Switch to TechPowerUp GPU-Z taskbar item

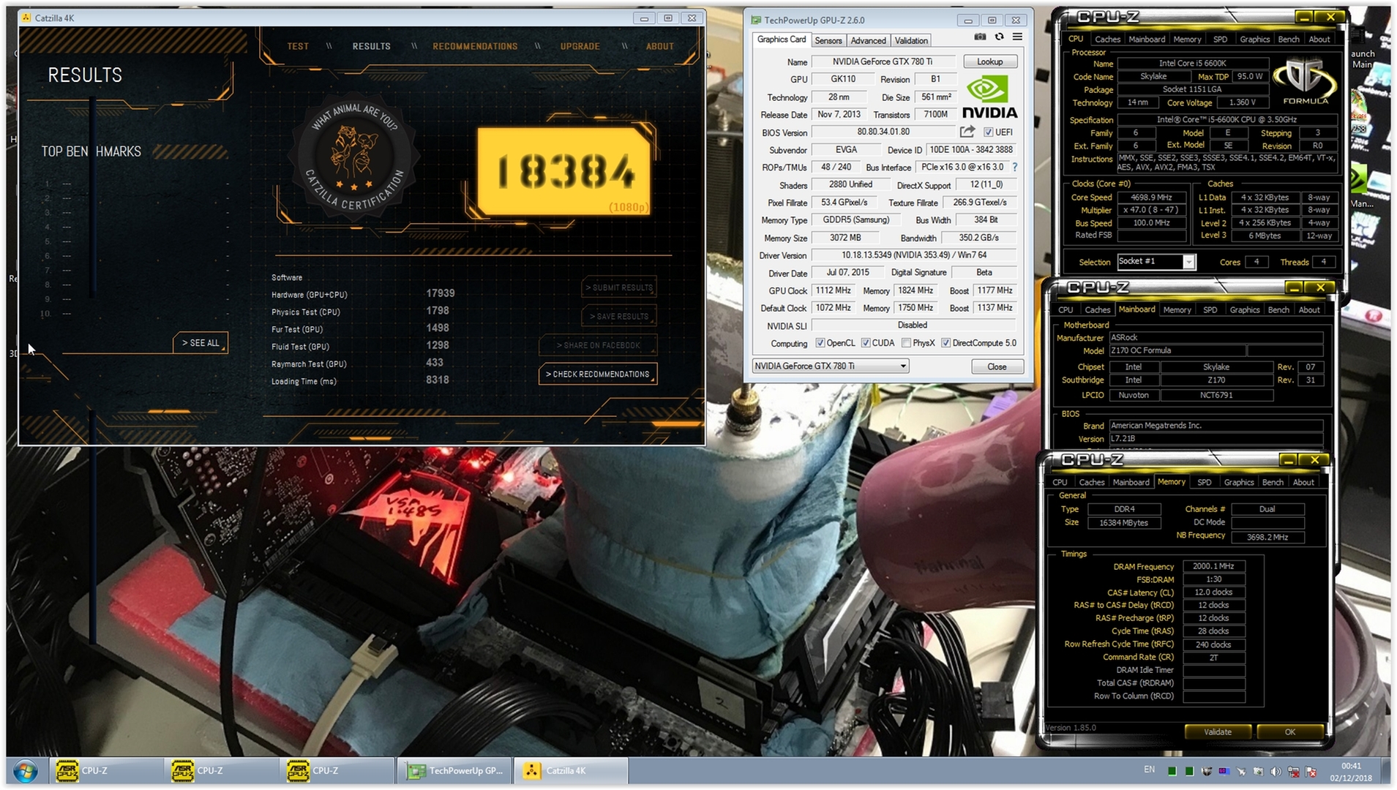(x=454, y=771)
